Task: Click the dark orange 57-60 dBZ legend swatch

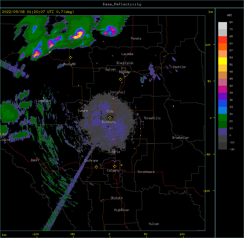Action: 222,47
